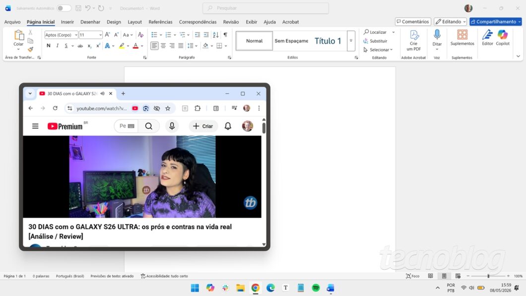Image resolution: width=526 pixels, height=296 pixels.
Task: Open Editando mode dropdown
Action: pyautogui.click(x=450, y=21)
